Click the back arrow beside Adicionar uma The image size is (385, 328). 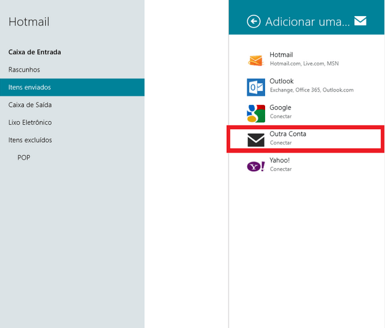(253, 22)
